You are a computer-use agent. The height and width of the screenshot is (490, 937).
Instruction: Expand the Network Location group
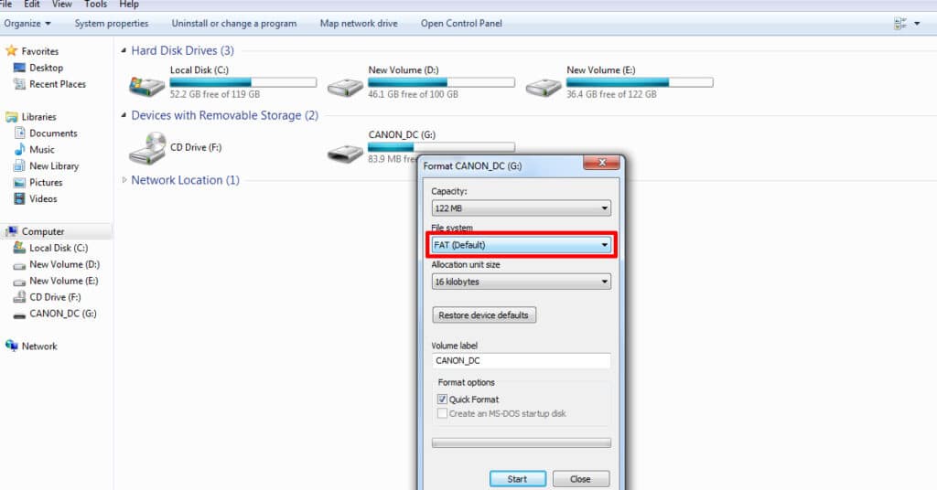[124, 180]
